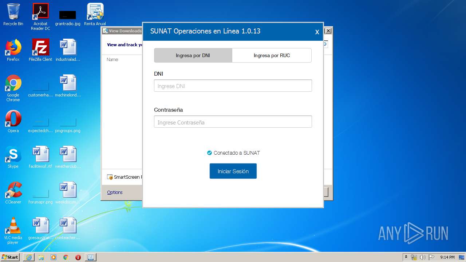466x262 pixels.
Task: Select the goesaustral... Word document
Action: point(40,229)
